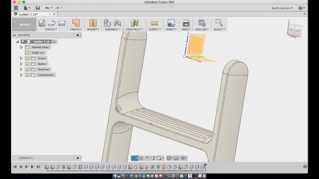Open the Viewports layout icon
Viewport: 319px width, 179px height.
point(183,158)
